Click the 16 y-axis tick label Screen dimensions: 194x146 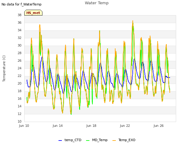pyautogui.click(x=19, y=99)
